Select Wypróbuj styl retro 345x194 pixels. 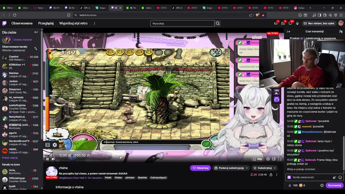pyautogui.click(x=73, y=23)
